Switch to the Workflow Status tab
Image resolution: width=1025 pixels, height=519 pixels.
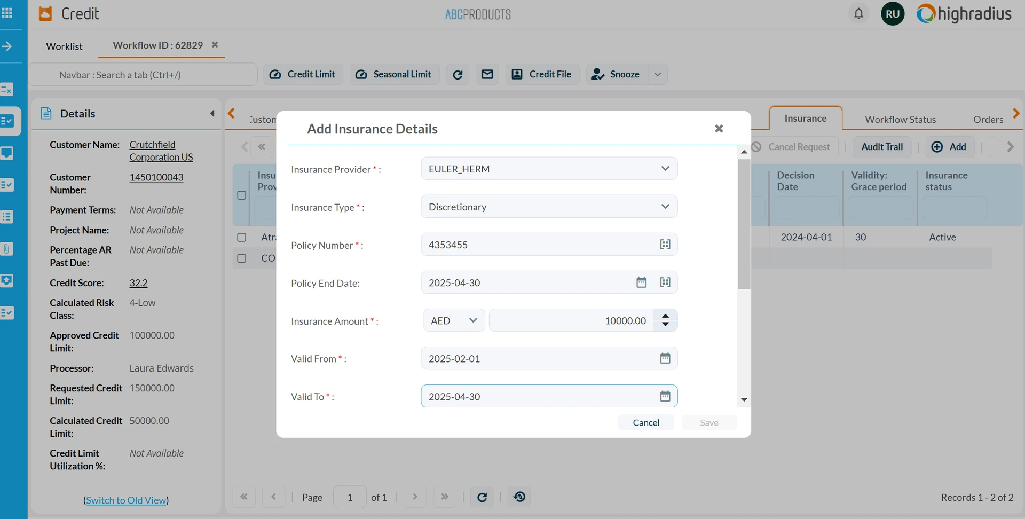point(901,120)
